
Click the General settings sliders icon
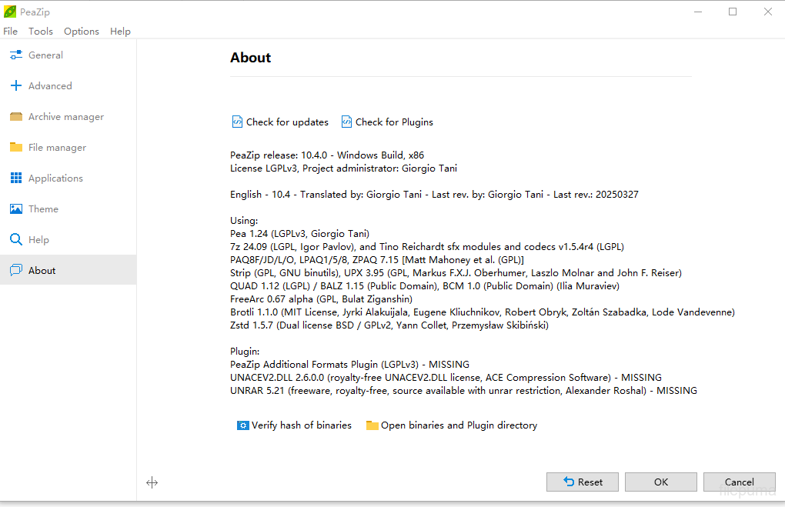(15, 55)
